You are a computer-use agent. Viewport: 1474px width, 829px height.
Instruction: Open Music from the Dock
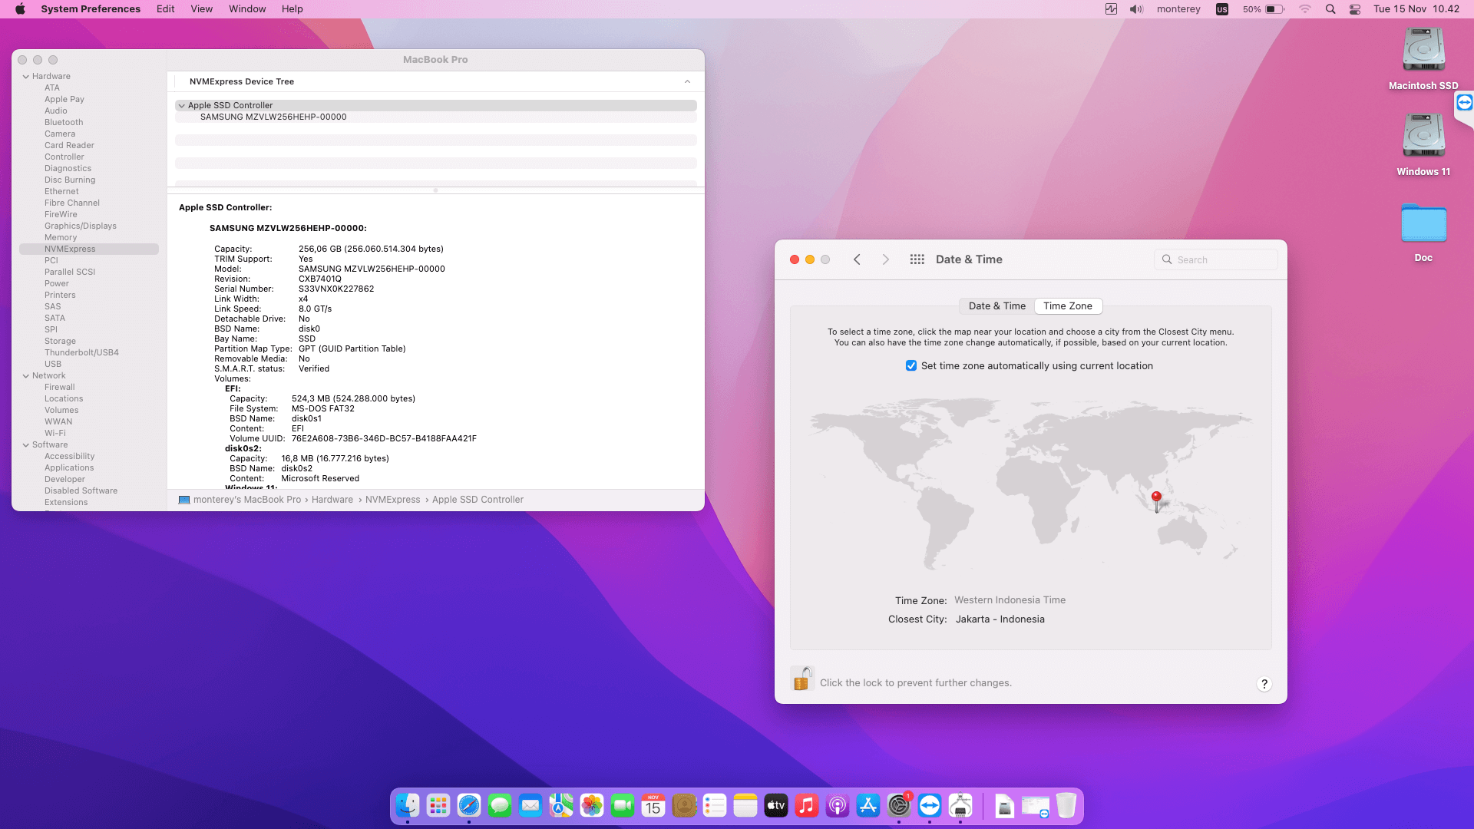[807, 805]
